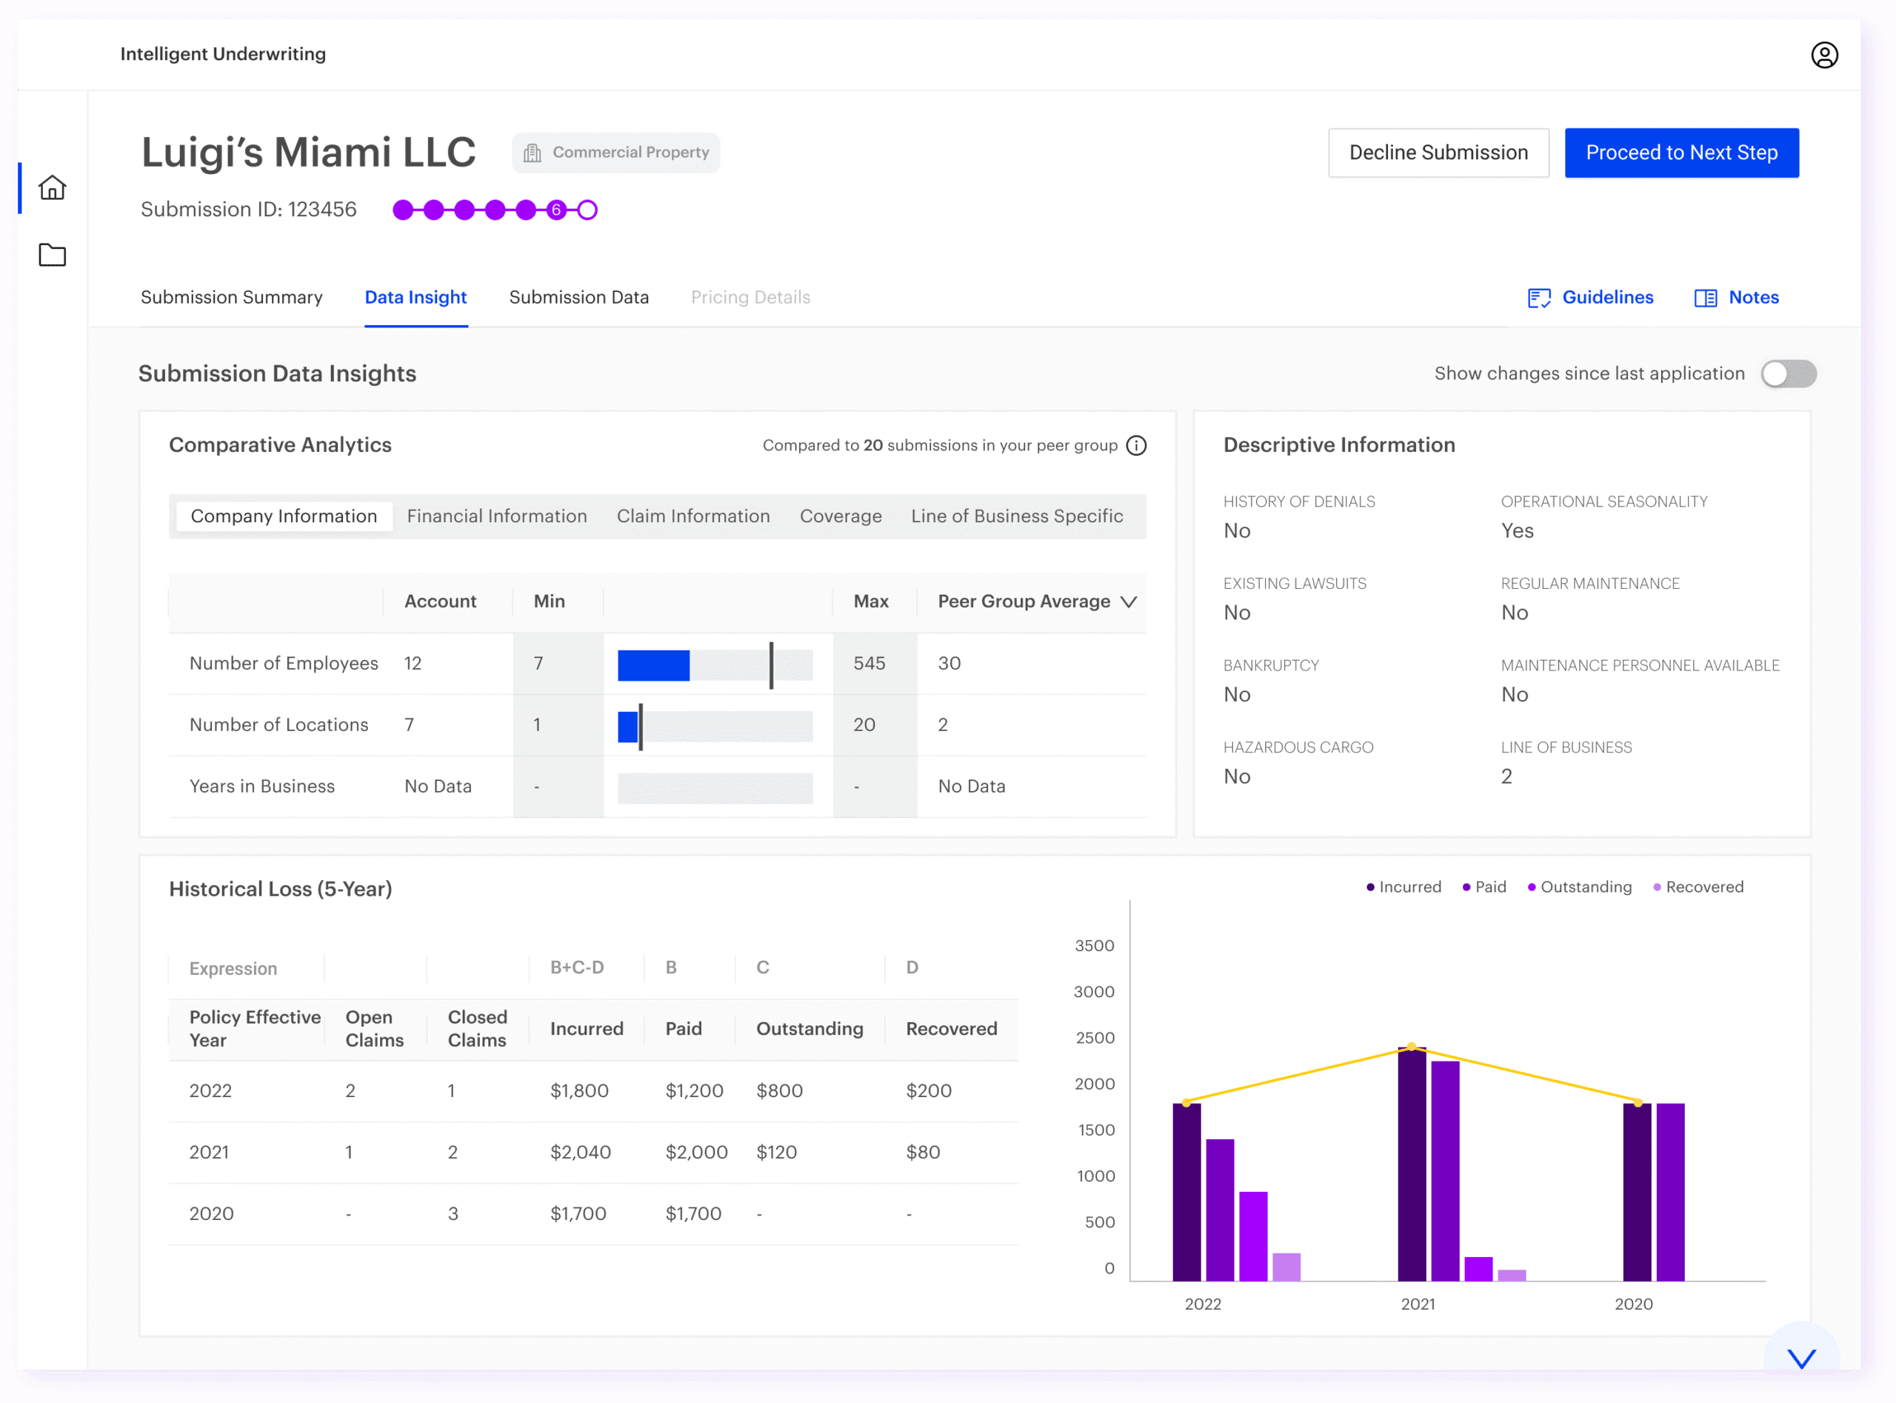Image resolution: width=1896 pixels, height=1403 pixels.
Task: Open the folder icon in the sidebar
Action: [x=53, y=255]
